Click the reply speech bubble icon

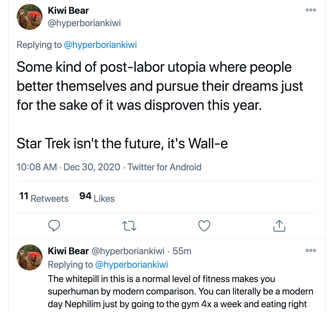coord(54,226)
